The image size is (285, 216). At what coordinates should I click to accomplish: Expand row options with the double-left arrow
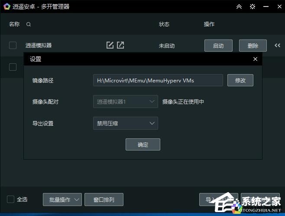(x=277, y=45)
